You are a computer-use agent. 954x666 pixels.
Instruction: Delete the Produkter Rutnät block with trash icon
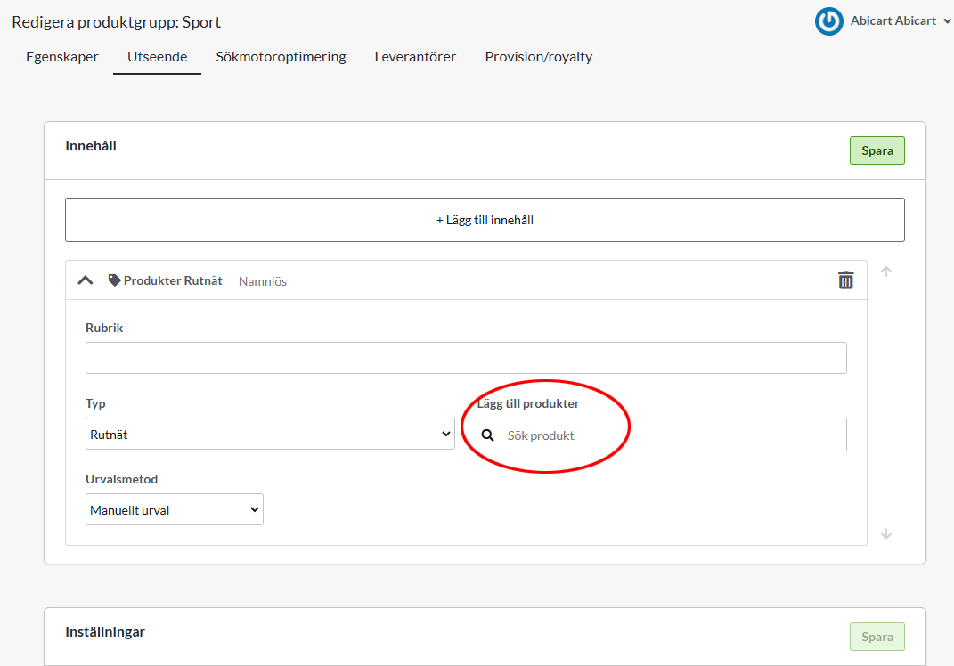[x=845, y=280]
